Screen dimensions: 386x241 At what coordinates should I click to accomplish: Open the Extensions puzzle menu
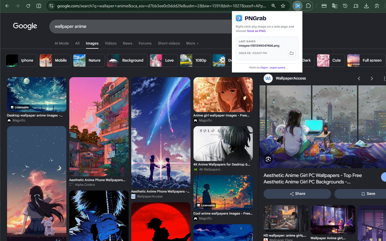pos(308,6)
